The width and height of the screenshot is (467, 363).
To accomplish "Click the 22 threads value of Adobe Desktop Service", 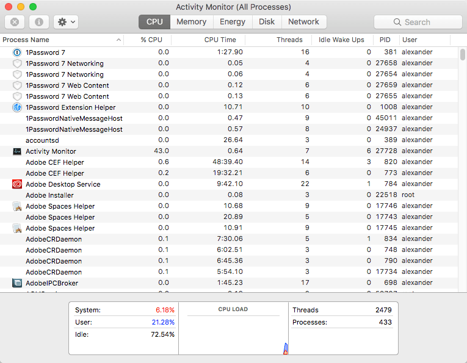I will (305, 184).
